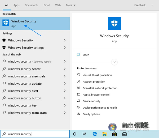This screenshot has height=138, width=159.
Task: Open App & browser control area
Action: pos(96,95)
